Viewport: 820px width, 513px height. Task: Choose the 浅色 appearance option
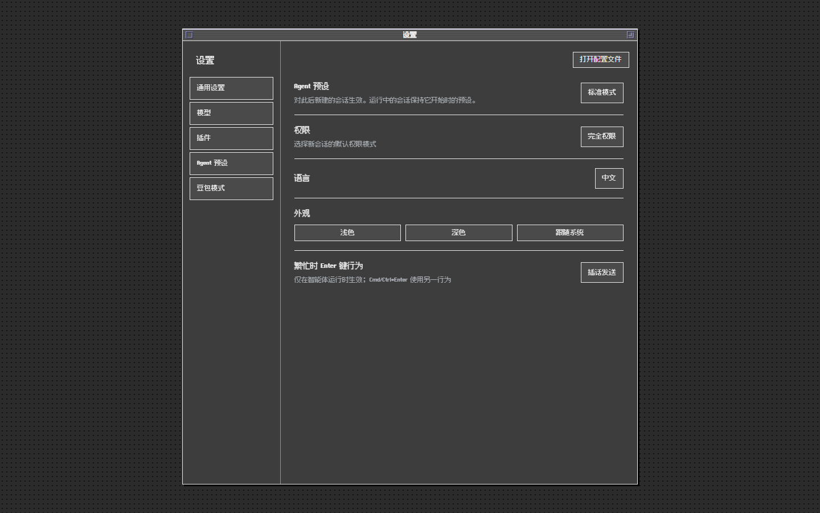tap(347, 233)
